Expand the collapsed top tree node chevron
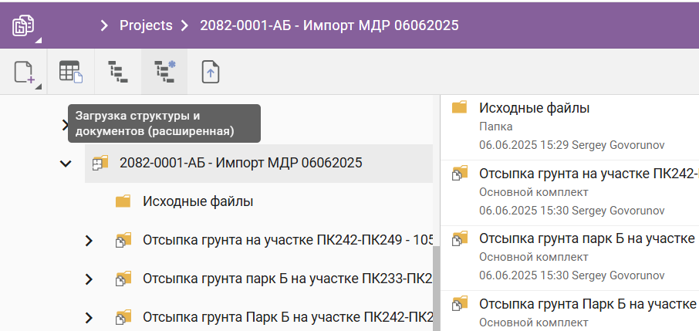This screenshot has width=699, height=331. pos(65,125)
